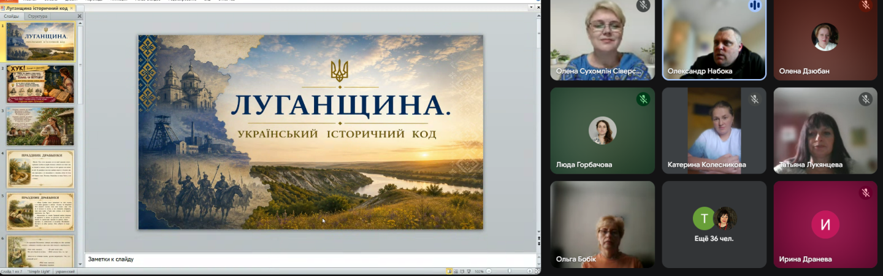Switch to Normal view in status bar
883x276 pixels.
click(x=449, y=271)
